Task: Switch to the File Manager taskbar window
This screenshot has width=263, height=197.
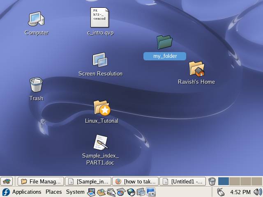Action: pyautogui.click(x=41, y=181)
